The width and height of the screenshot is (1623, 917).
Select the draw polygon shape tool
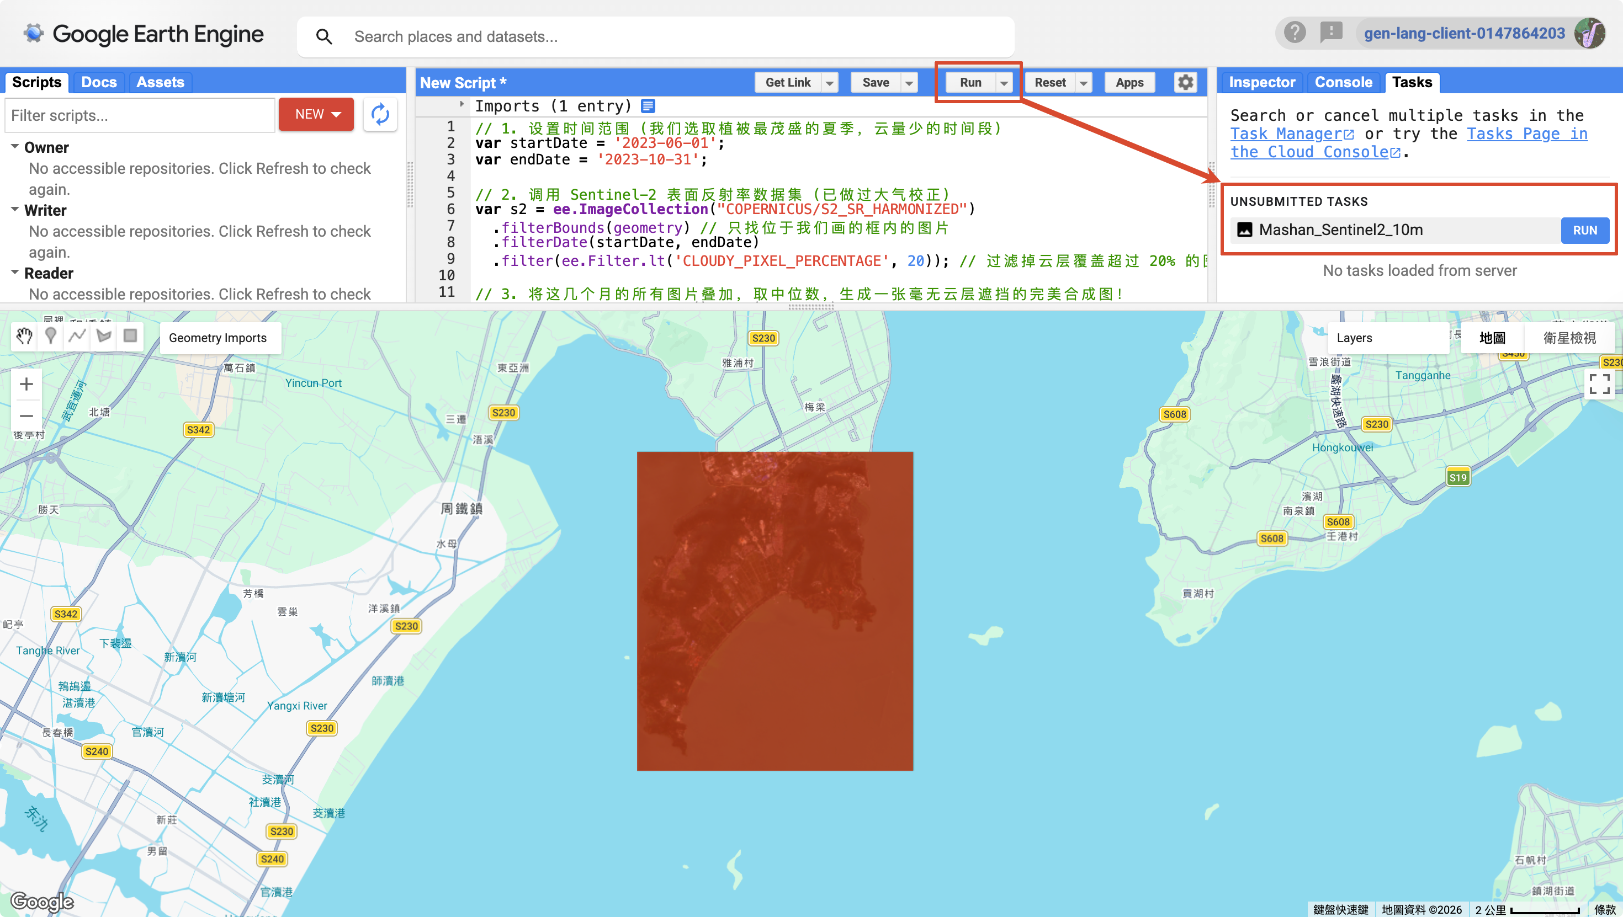pos(104,337)
